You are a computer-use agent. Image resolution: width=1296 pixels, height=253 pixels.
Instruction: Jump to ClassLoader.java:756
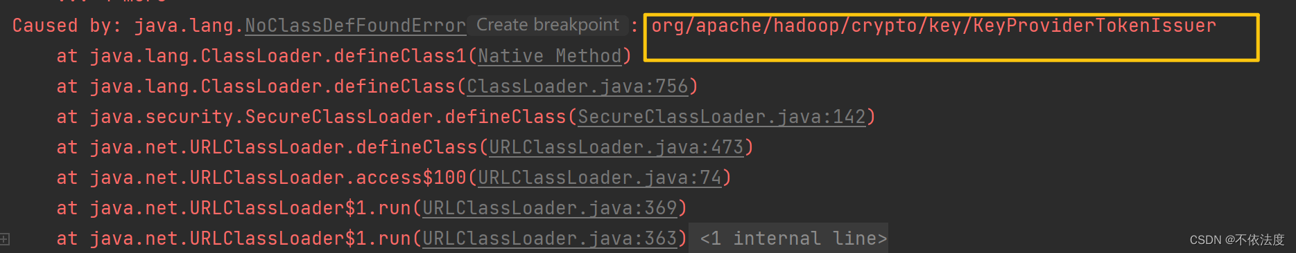pos(577,86)
